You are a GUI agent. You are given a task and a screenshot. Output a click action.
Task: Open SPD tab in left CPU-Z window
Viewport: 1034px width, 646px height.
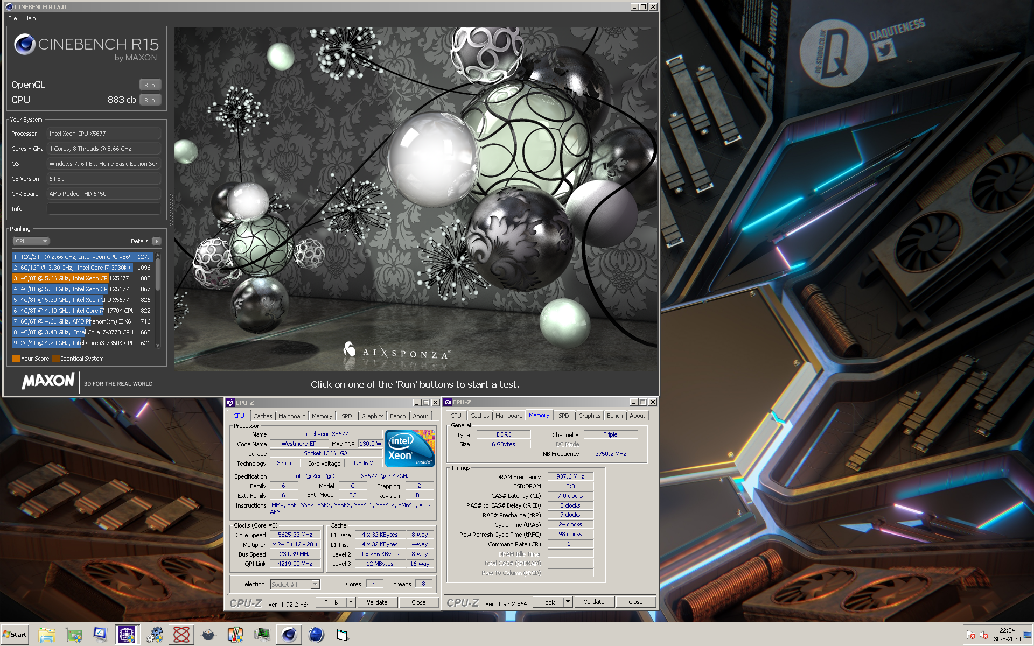tap(347, 416)
